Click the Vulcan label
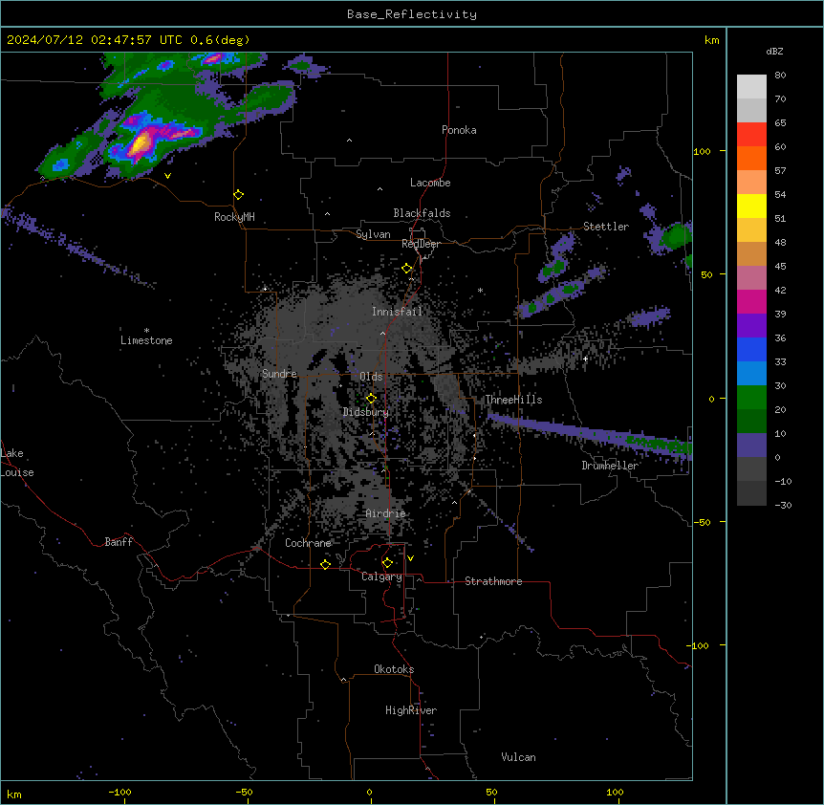The image size is (824, 805). 519,757
